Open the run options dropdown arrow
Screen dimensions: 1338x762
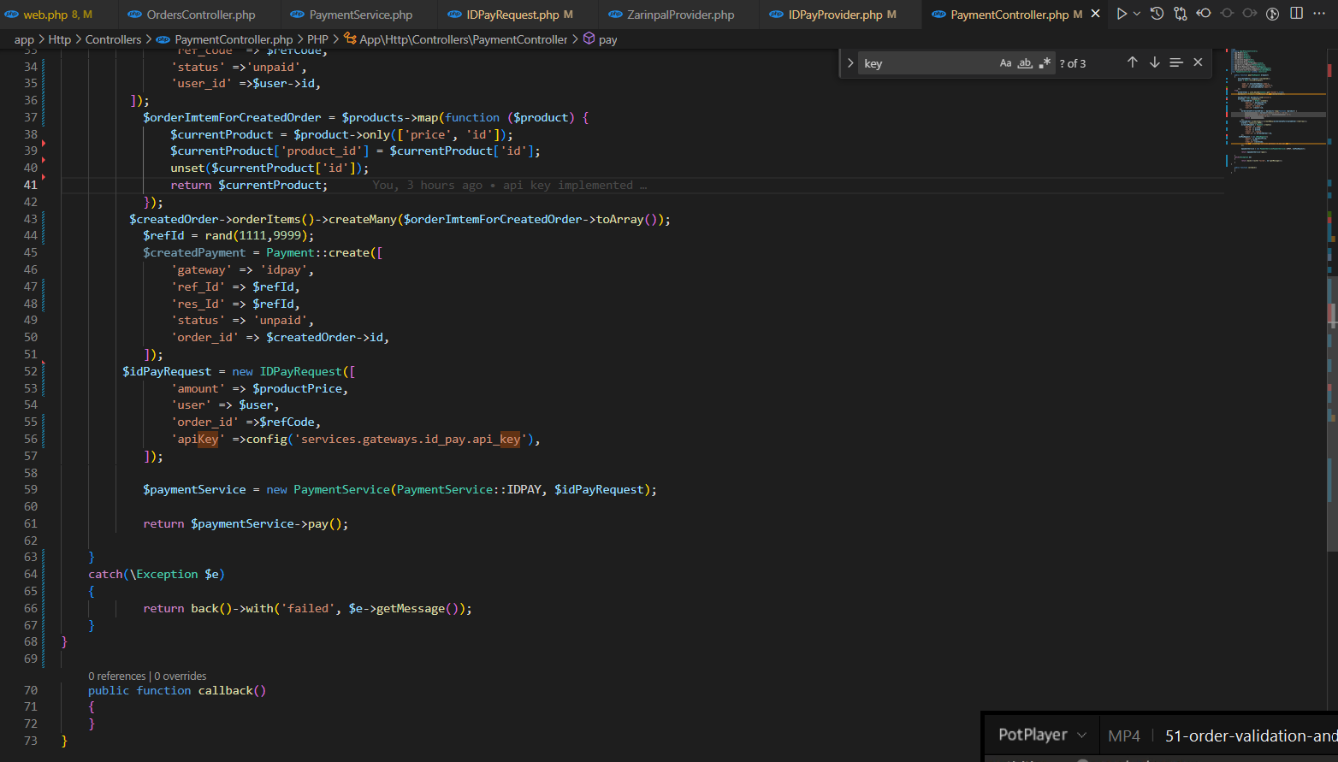(1137, 14)
